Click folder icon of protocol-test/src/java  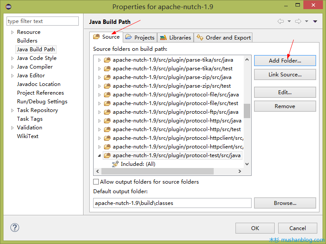click(107, 155)
